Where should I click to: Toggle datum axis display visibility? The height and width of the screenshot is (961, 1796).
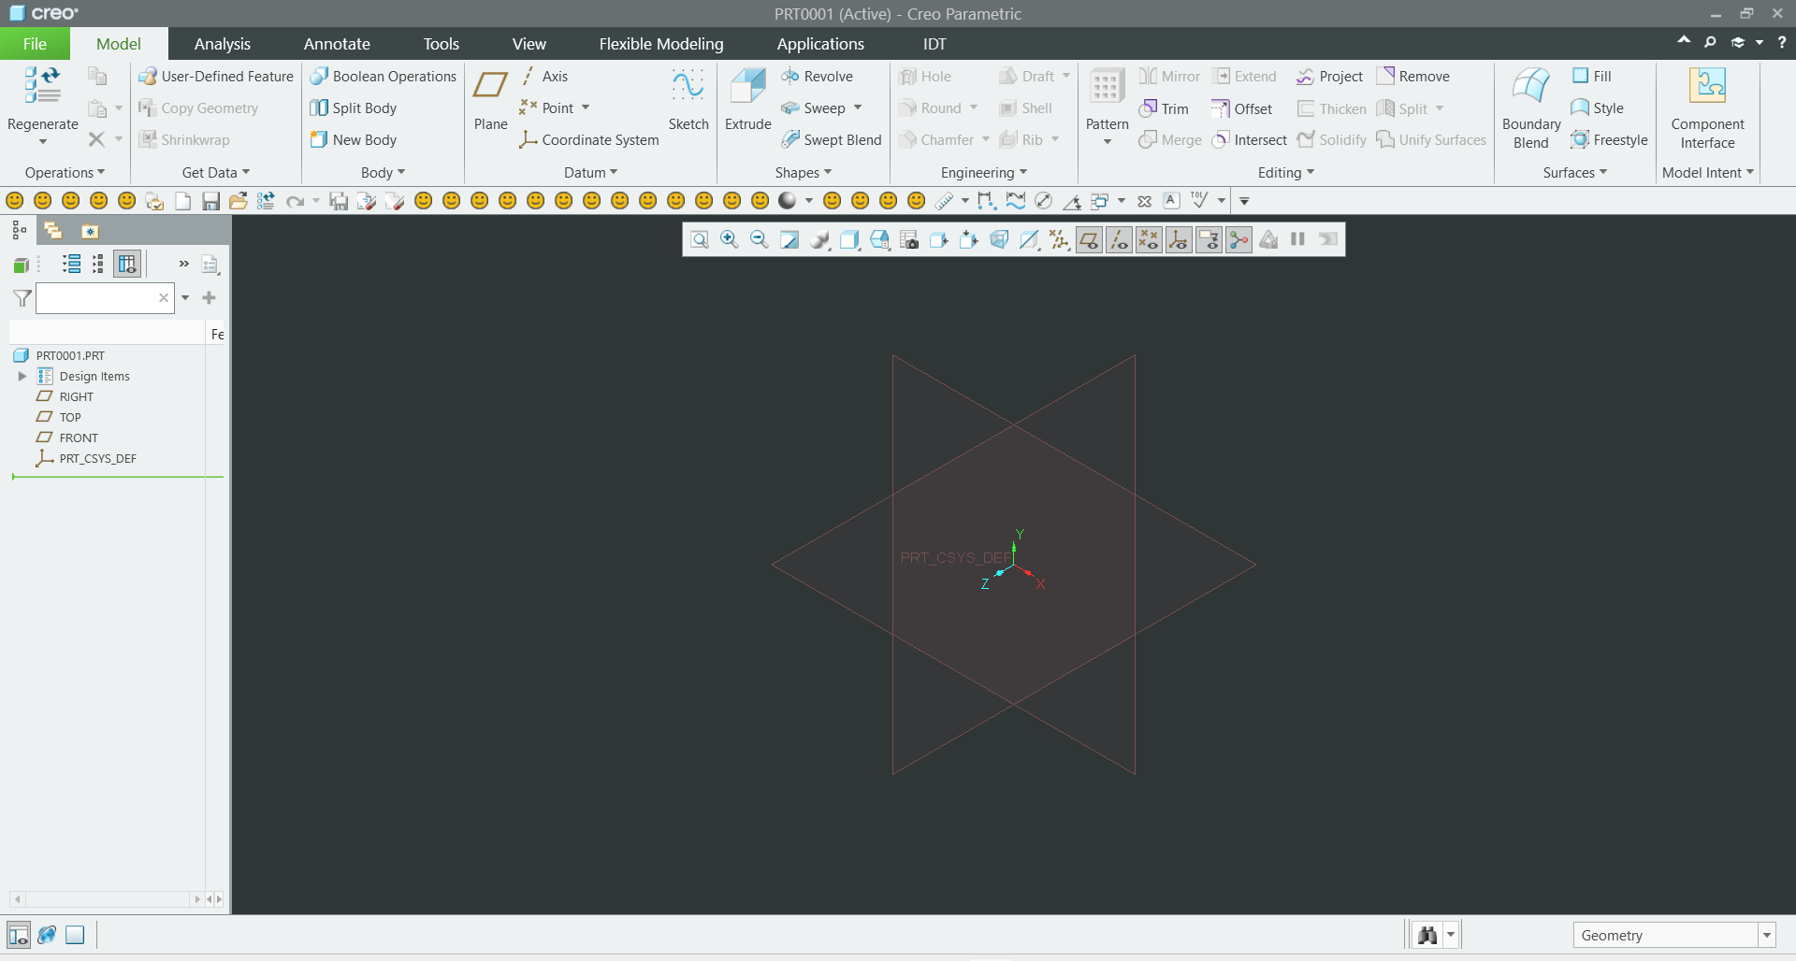click(1119, 240)
